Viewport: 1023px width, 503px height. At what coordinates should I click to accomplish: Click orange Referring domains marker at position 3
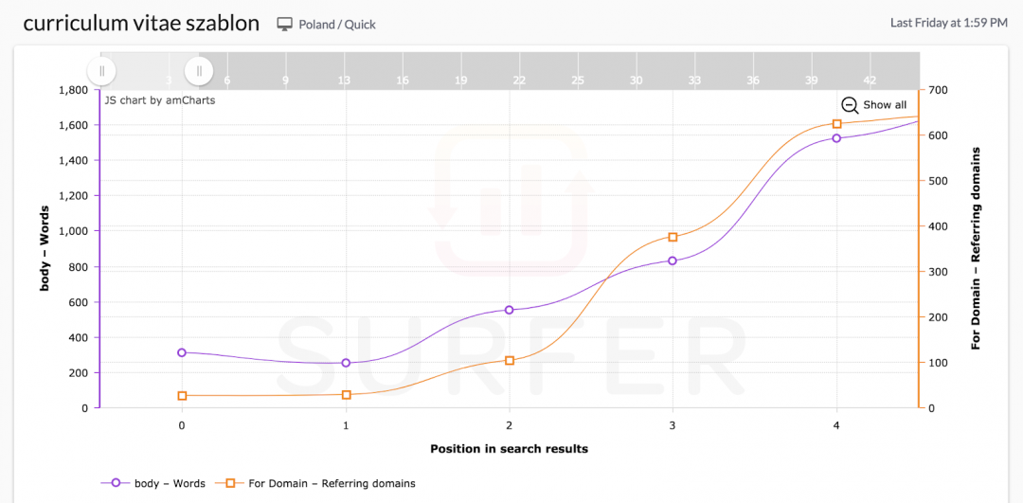673,237
